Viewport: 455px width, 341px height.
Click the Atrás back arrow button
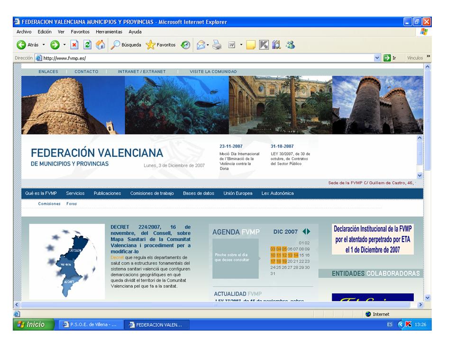click(x=21, y=45)
